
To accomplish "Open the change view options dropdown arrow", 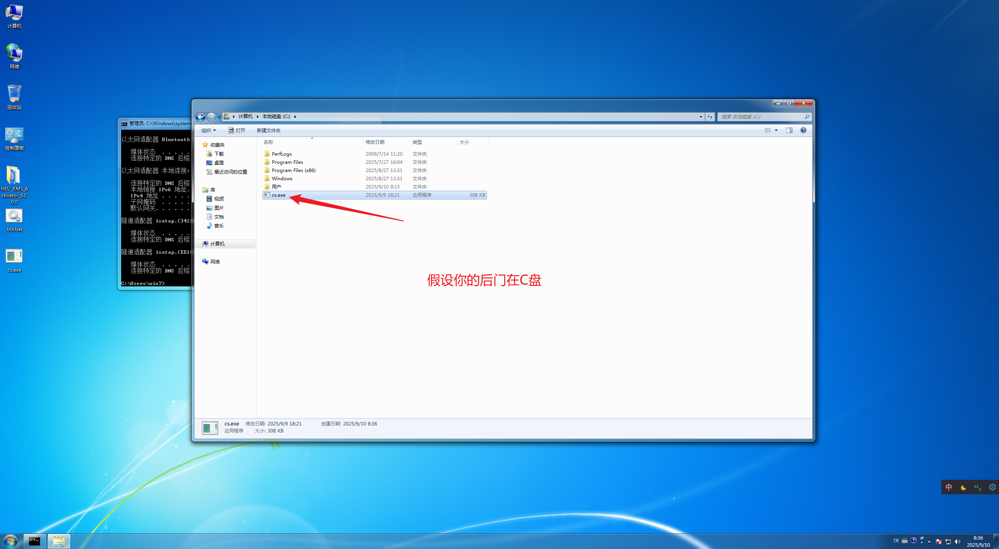I will point(776,131).
